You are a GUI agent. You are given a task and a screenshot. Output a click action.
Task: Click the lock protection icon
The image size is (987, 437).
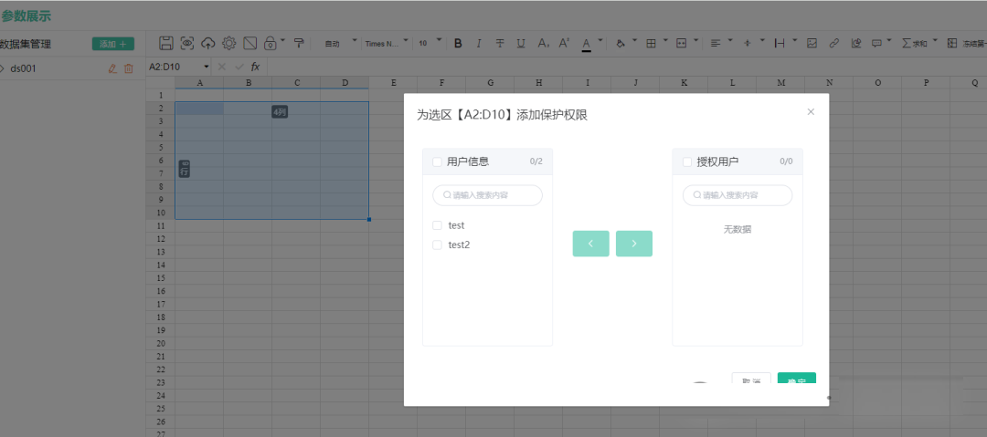270,43
